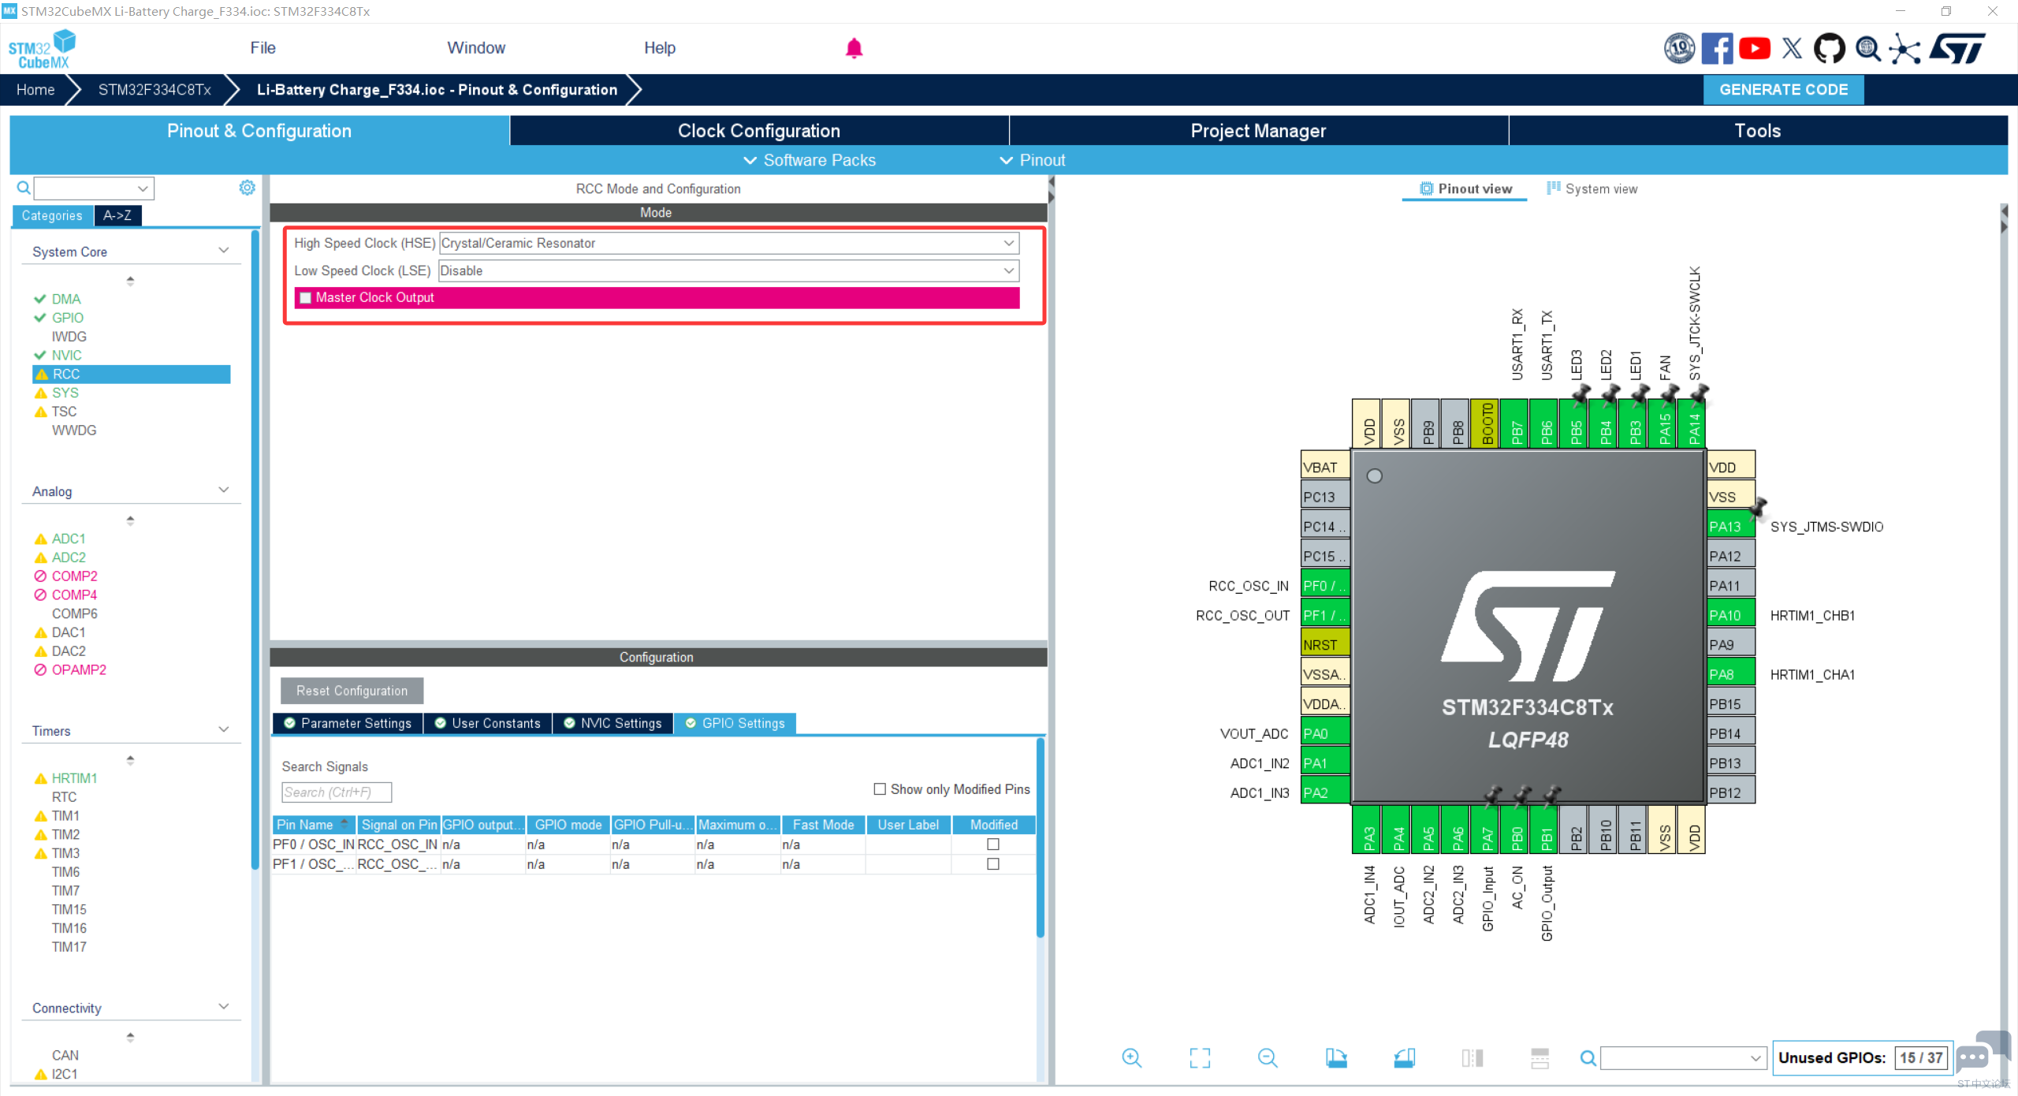Click the Search Signals input field
The height and width of the screenshot is (1096, 2018).
(336, 792)
